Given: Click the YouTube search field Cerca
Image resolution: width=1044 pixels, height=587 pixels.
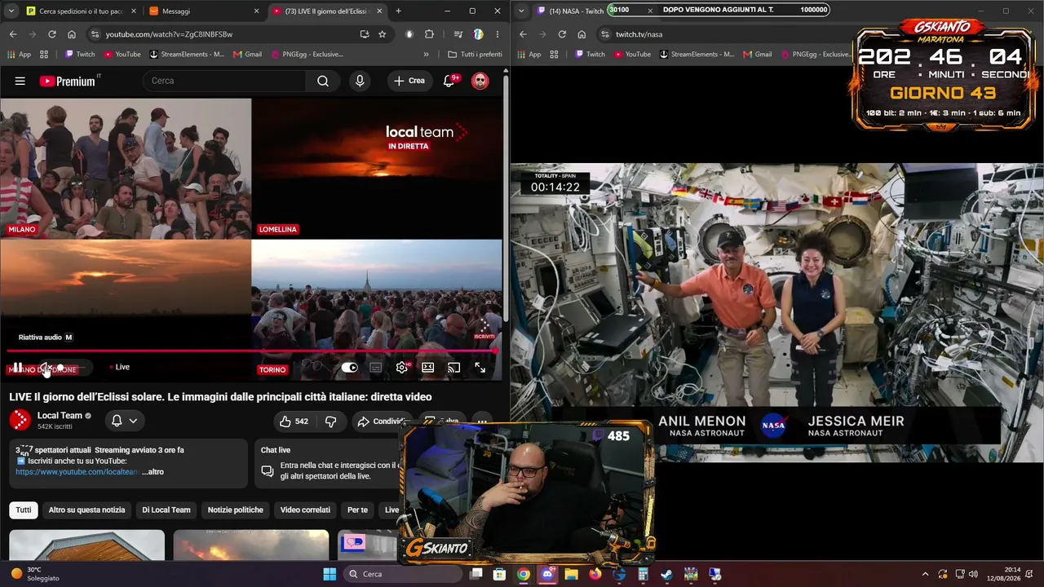Looking at the screenshot, I should coord(224,81).
